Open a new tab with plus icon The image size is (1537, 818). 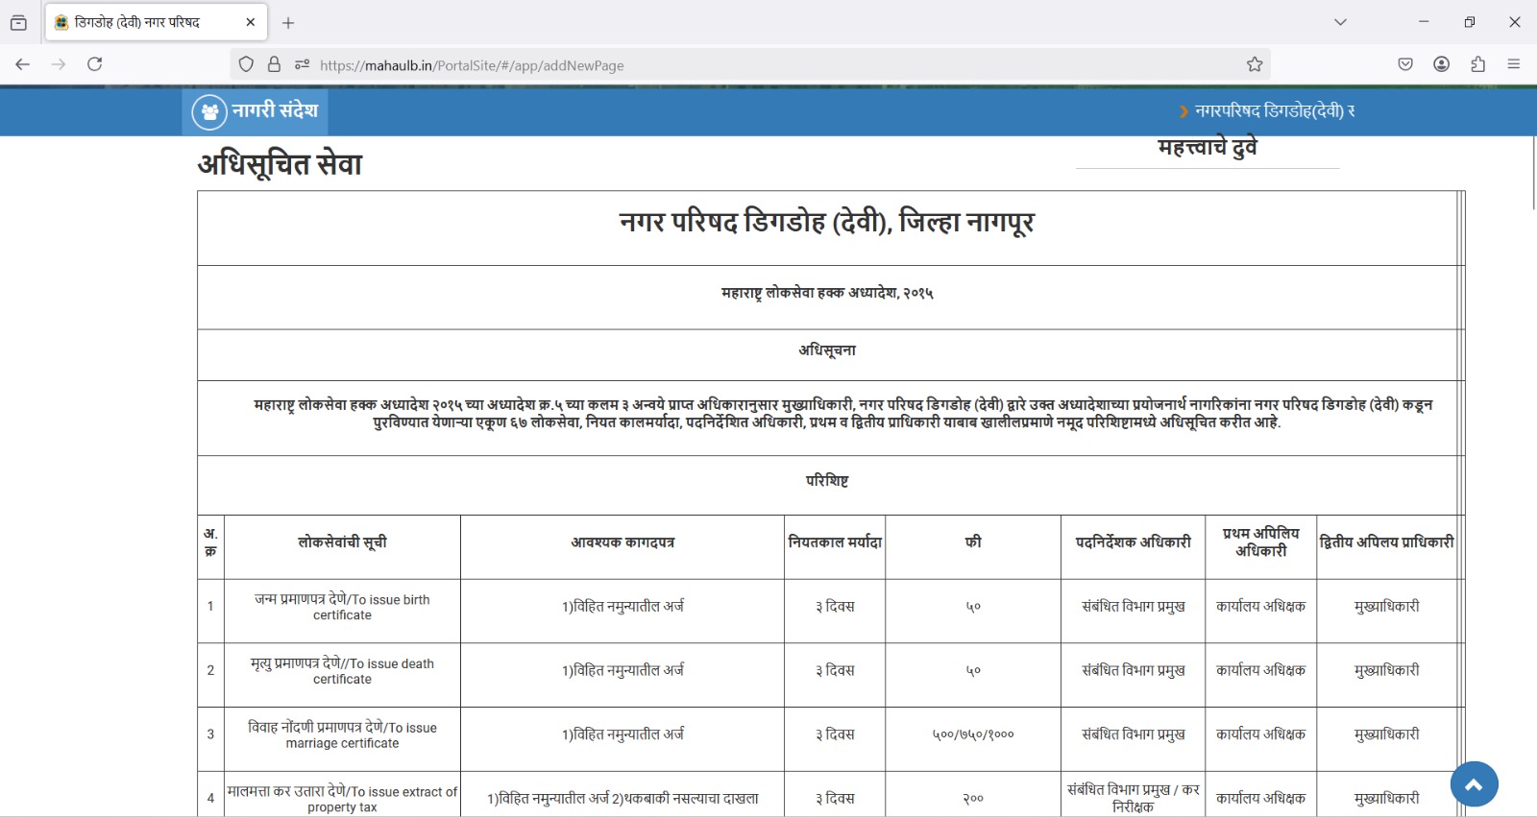(288, 22)
